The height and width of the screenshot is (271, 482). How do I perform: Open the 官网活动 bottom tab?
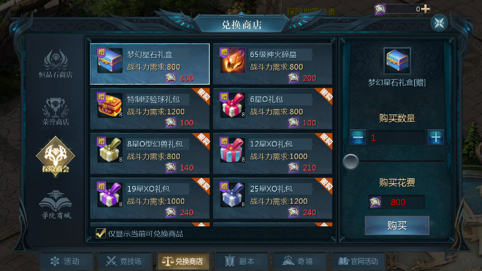[358, 261]
